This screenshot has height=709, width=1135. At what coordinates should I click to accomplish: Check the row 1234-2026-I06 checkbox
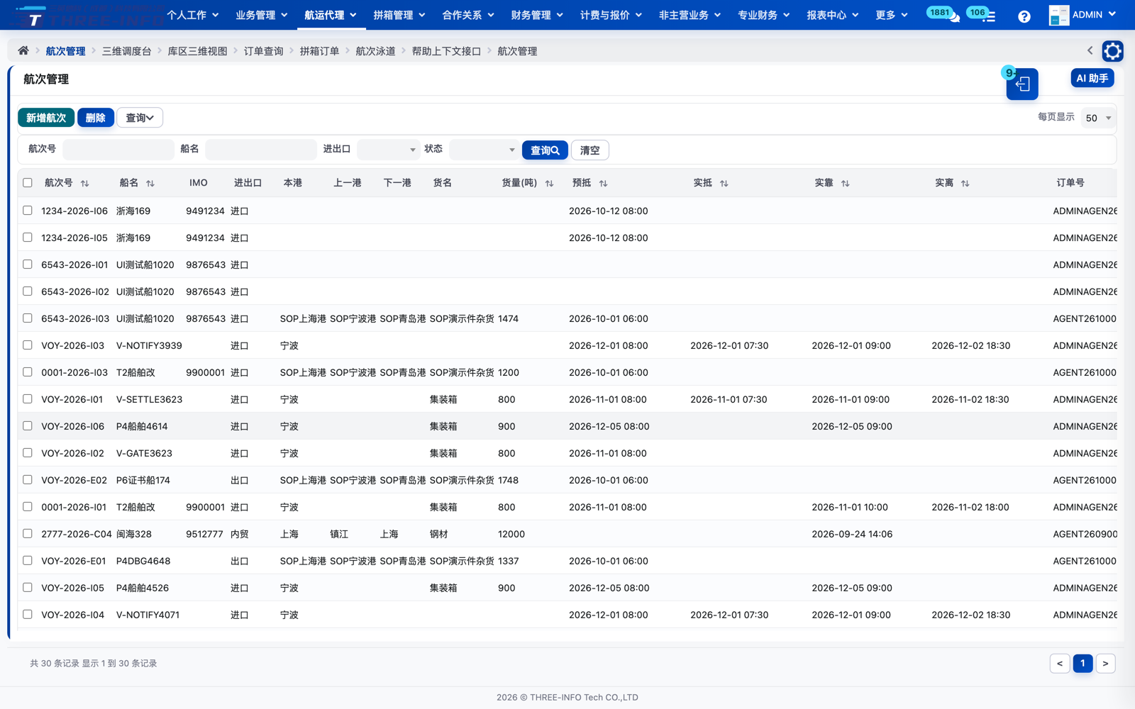[28, 211]
